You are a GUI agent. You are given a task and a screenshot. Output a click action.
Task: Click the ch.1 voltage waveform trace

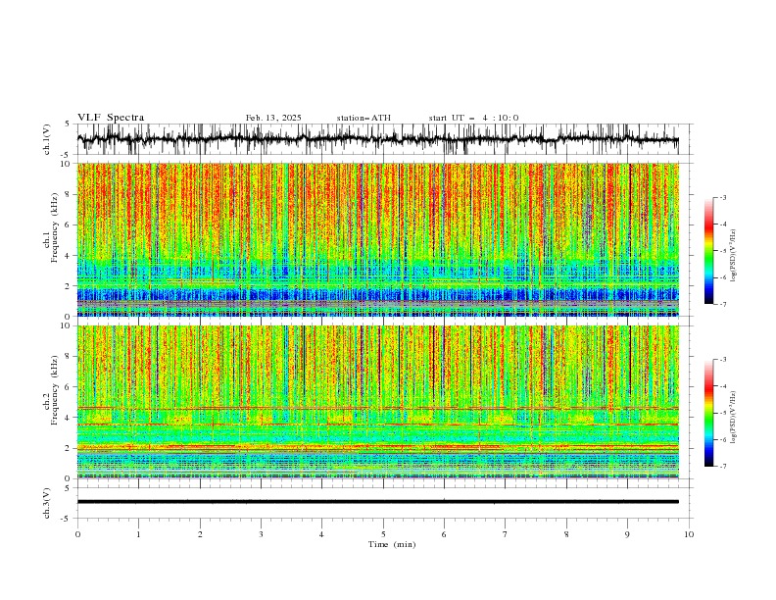378,139
